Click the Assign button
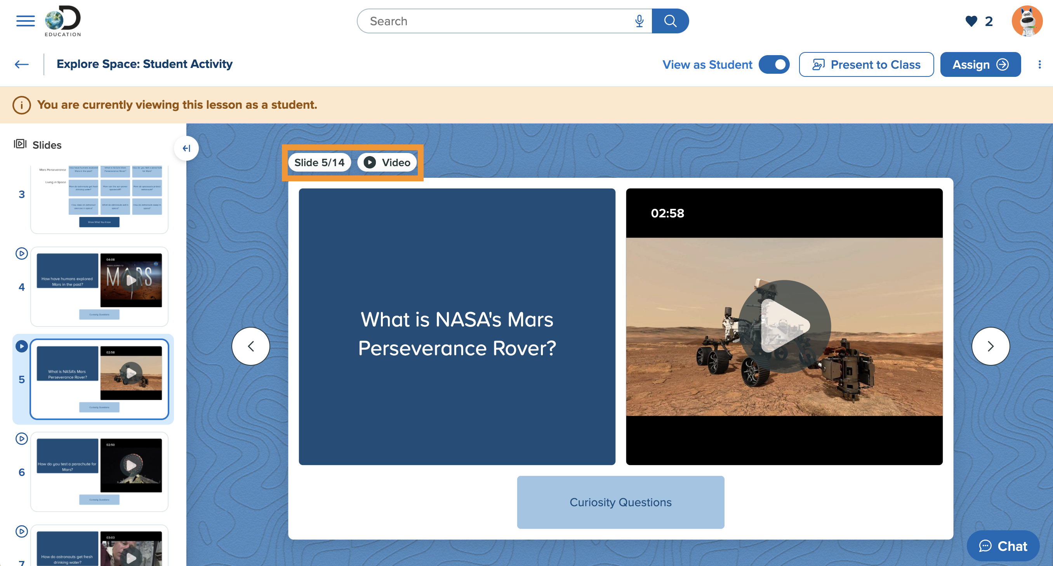The width and height of the screenshot is (1053, 566). tap(980, 64)
